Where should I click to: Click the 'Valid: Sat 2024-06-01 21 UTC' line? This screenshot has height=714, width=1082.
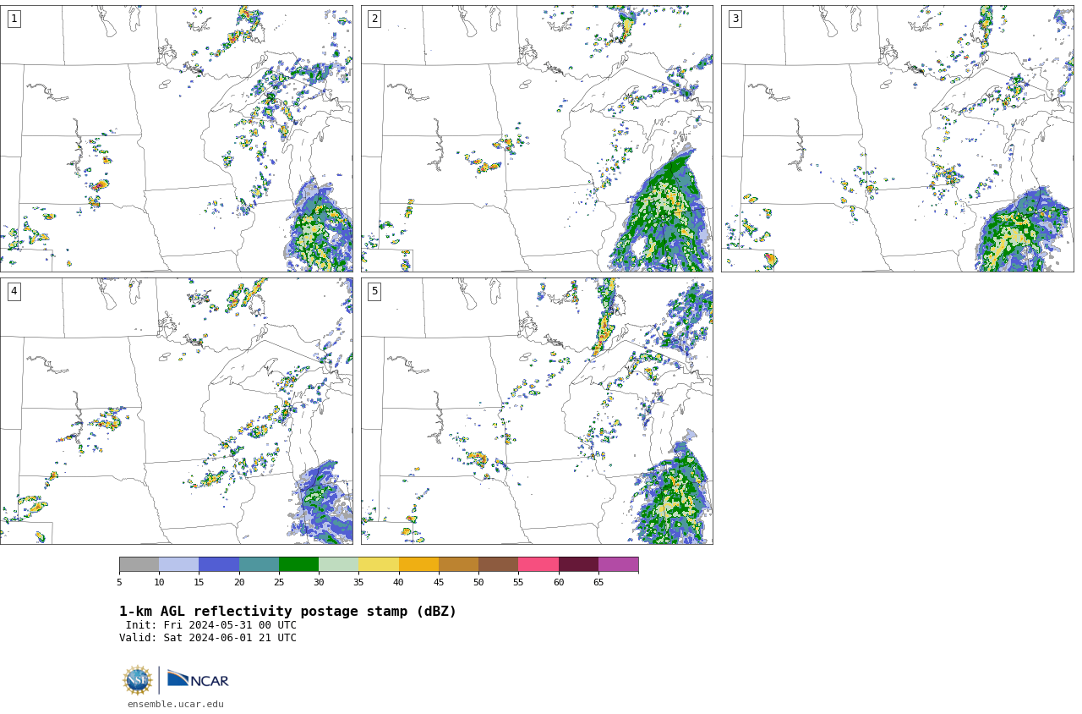[x=208, y=638]
